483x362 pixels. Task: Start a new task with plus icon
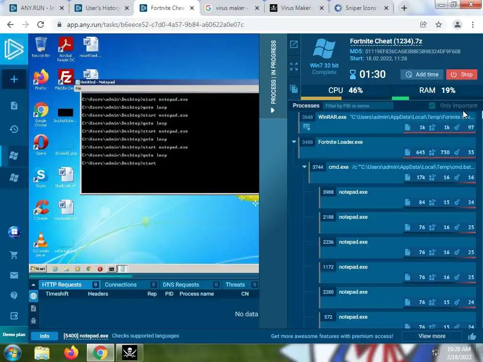(14, 79)
